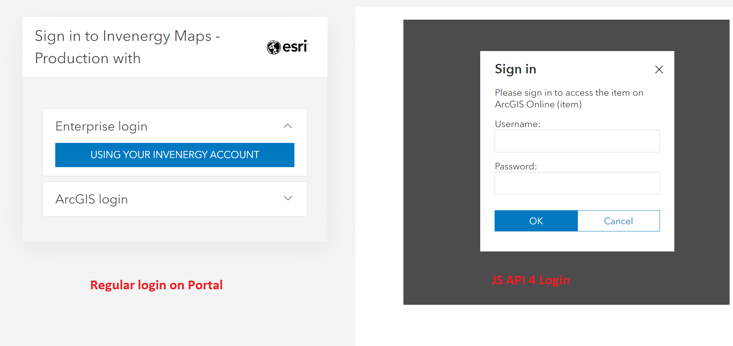Expand ArcGIS login using the down chevron
Viewport: 733px width, 346px height.
288,198
